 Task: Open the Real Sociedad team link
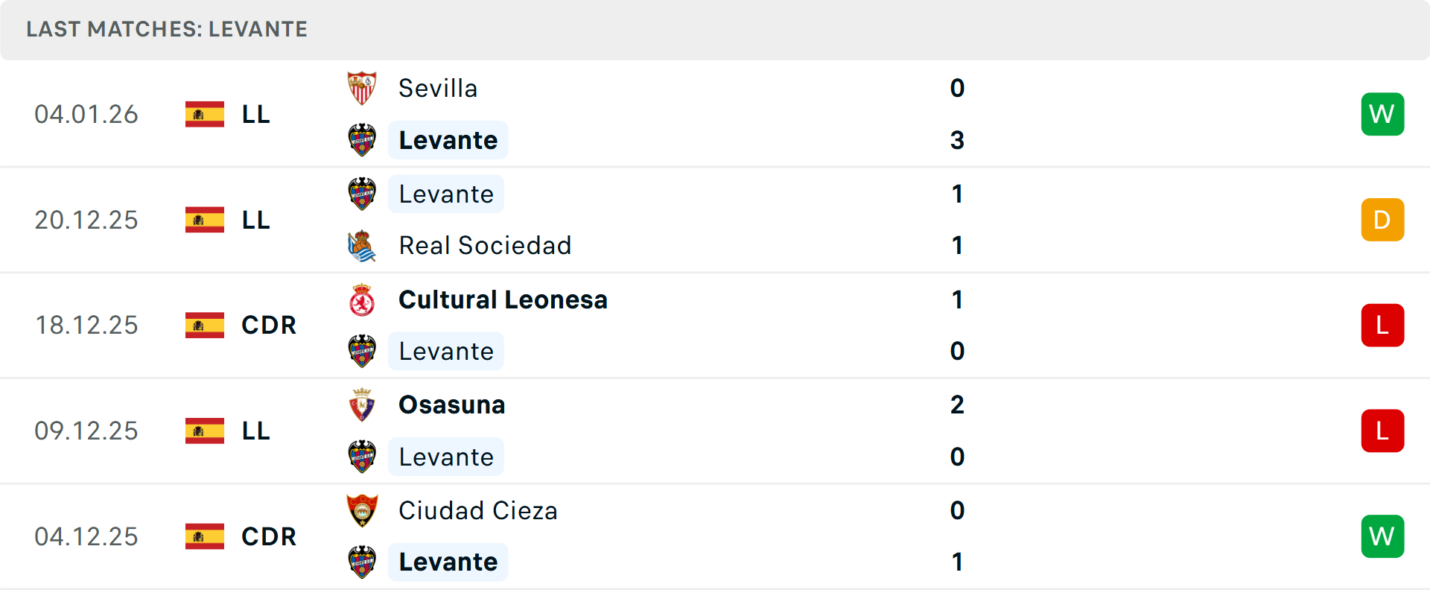click(x=485, y=246)
